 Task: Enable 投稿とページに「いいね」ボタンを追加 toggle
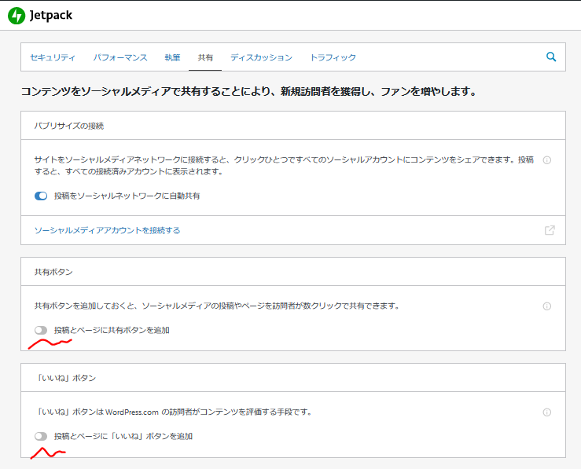pyautogui.click(x=41, y=436)
